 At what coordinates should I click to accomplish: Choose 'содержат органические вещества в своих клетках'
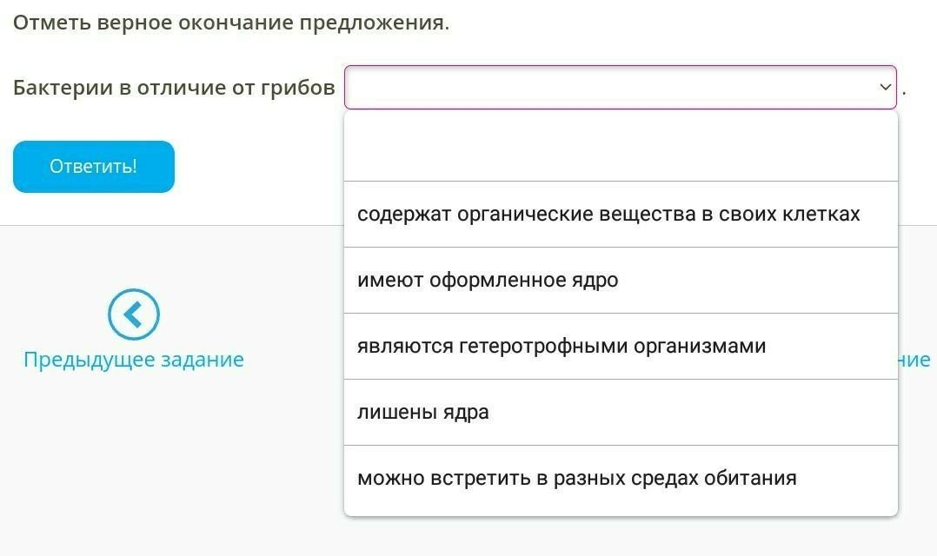[x=608, y=214]
